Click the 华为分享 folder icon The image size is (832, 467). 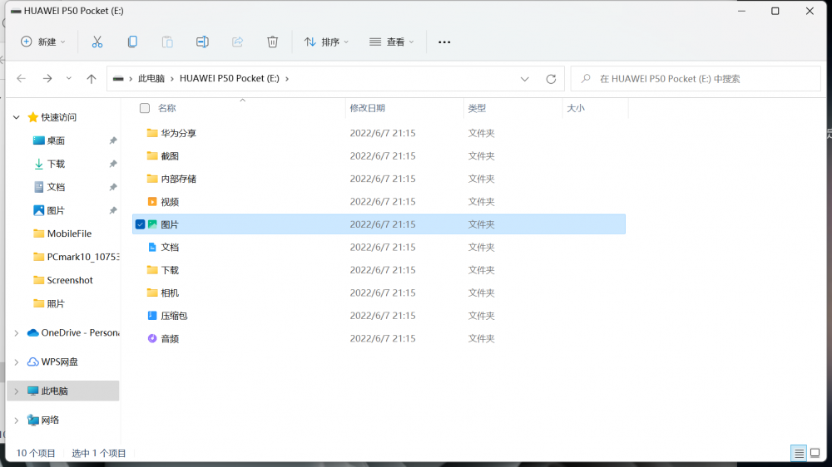[x=152, y=132]
